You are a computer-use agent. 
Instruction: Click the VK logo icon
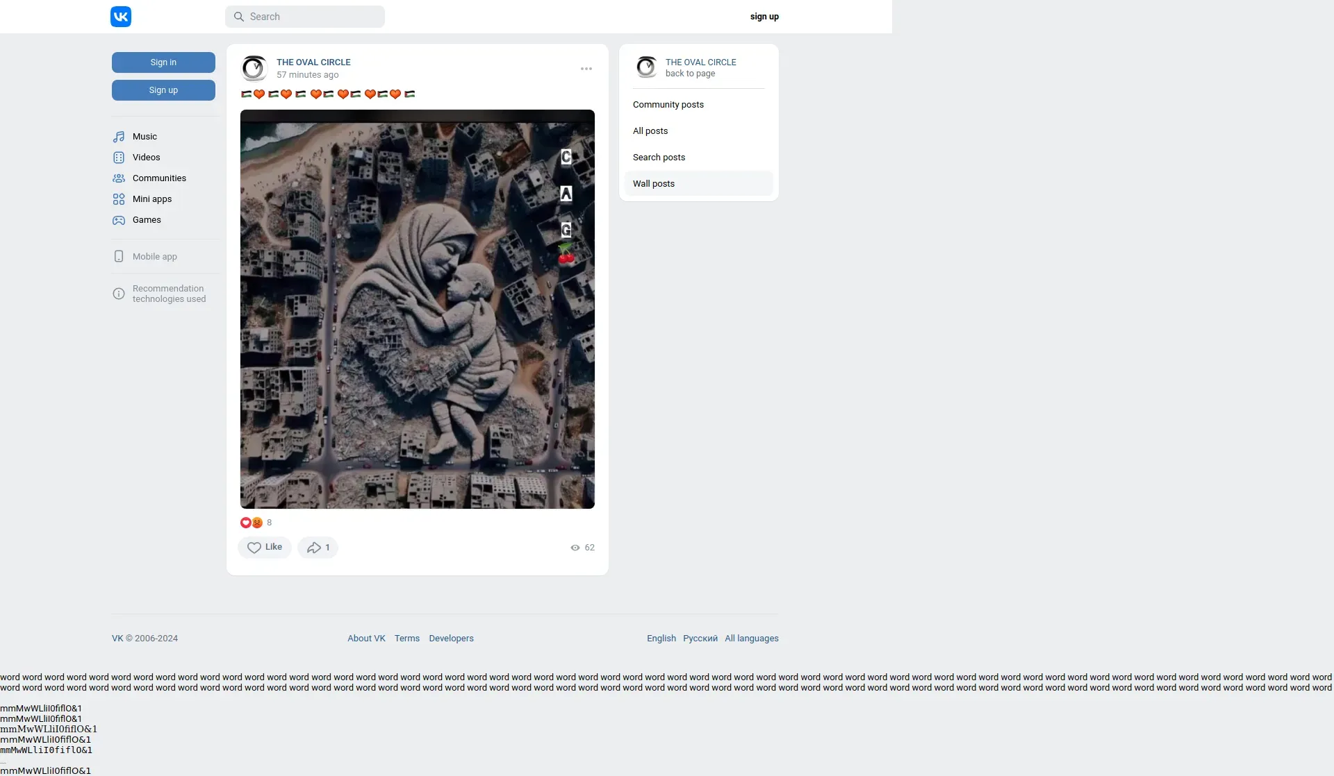121,17
